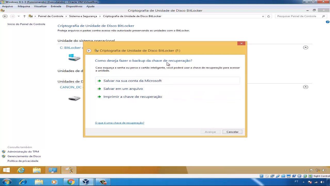Screen dimensions: 330x186
Task: Refresh the Control Panel address bar
Action: (x=269, y=16)
